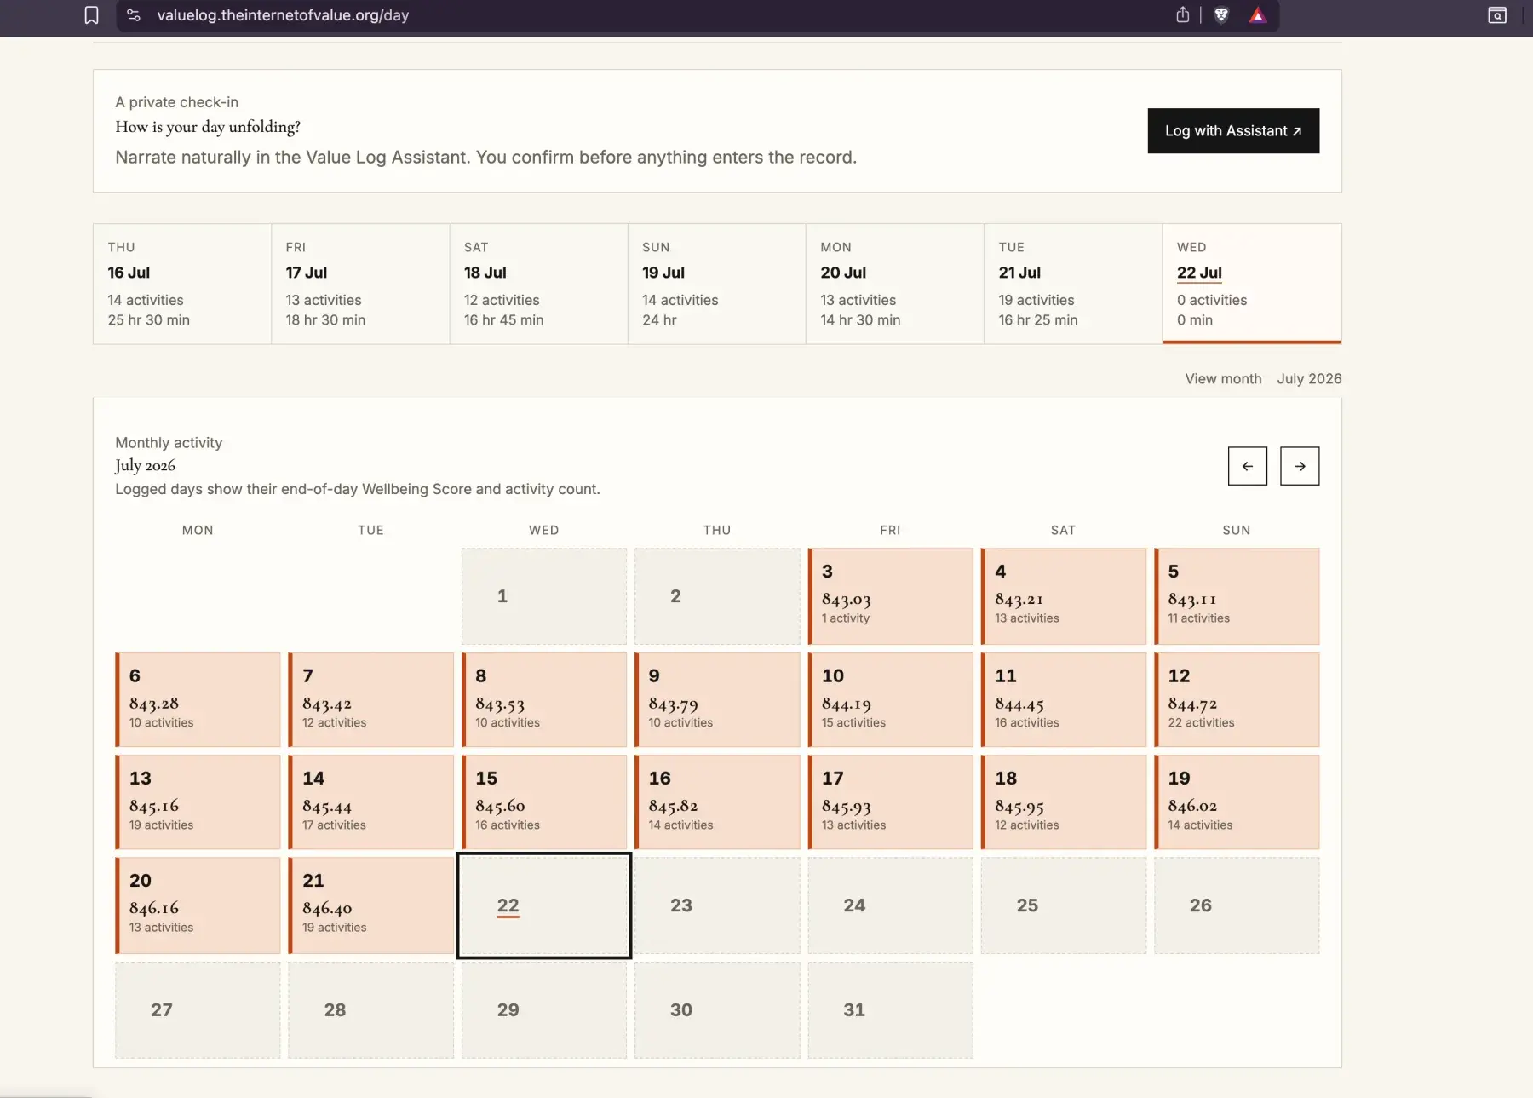Viewport: 1533px width, 1098px height.
Task: Select empty July 2 calendar cell
Action: pos(717,596)
